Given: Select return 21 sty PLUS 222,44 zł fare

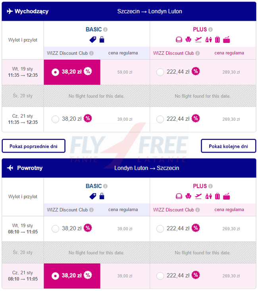Looking at the screenshot, I should click(x=160, y=275).
